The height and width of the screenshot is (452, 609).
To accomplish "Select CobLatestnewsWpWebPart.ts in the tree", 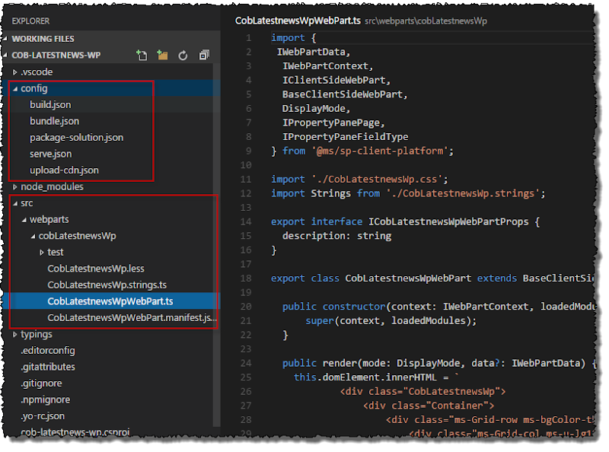I will (x=110, y=301).
